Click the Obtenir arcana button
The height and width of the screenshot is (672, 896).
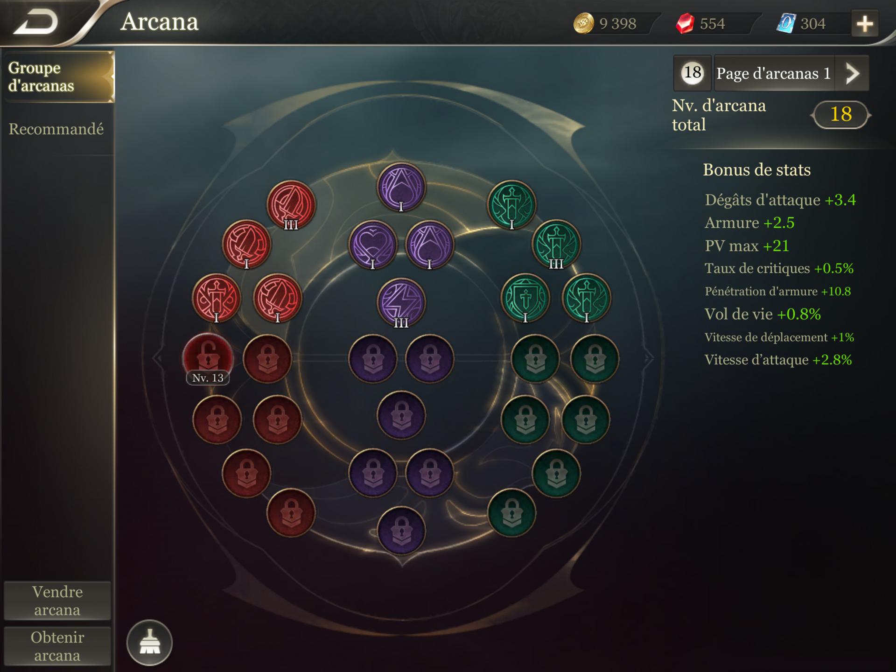[57, 646]
